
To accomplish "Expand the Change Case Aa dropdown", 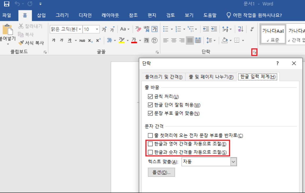I will (x=128, y=29).
